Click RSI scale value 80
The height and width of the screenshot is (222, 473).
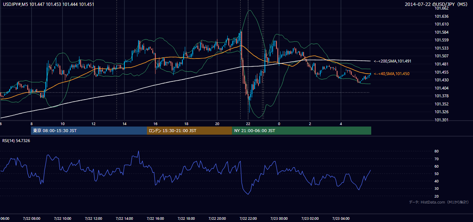pyautogui.click(x=437, y=151)
